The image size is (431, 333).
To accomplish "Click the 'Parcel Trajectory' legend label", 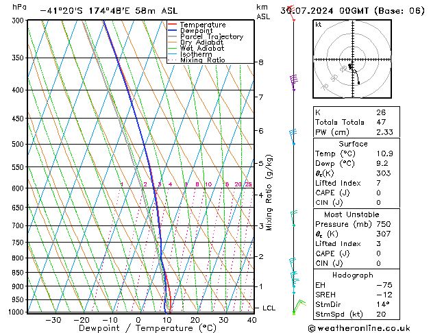I will point(212,36).
